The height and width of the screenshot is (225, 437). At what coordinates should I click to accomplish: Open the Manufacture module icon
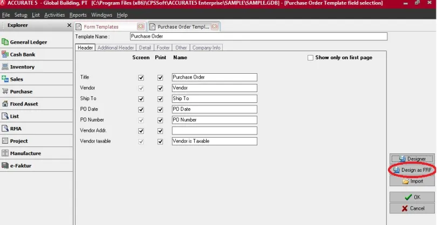pyautogui.click(x=5, y=153)
